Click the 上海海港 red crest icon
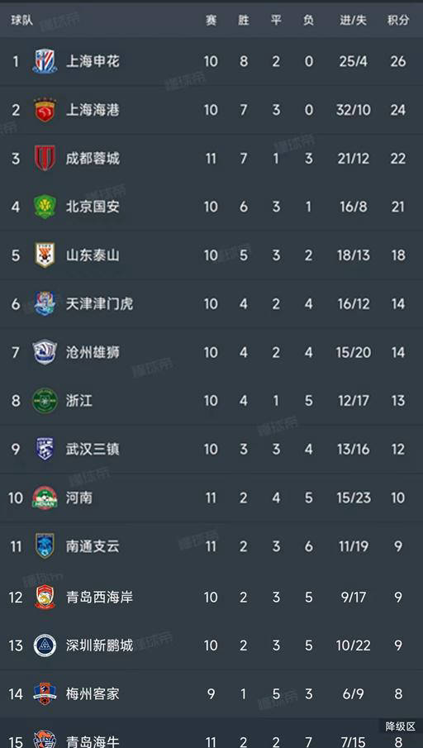This screenshot has height=748, width=423. coord(45,110)
